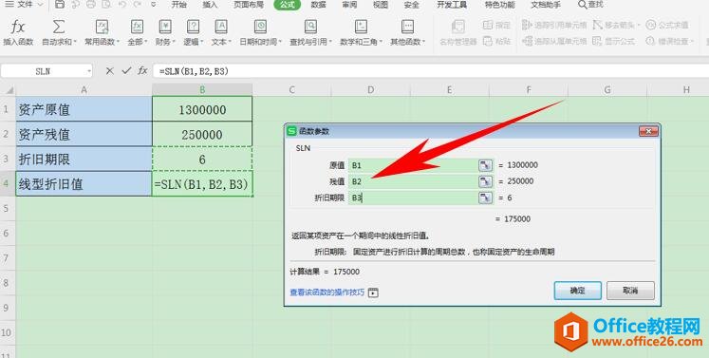Click the 残值 input field containing B2
This screenshot has width=709, height=358.
coord(413,181)
